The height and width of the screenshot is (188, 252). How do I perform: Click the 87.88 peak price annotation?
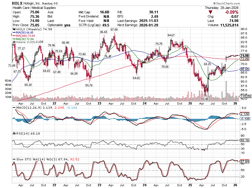pyautogui.click(x=114, y=30)
